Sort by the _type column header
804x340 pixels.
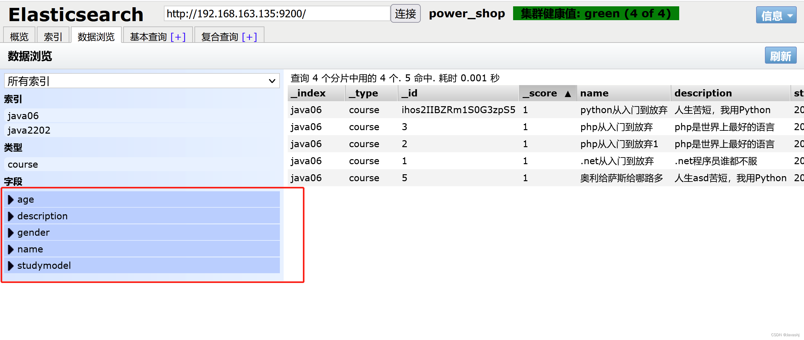[x=371, y=93]
